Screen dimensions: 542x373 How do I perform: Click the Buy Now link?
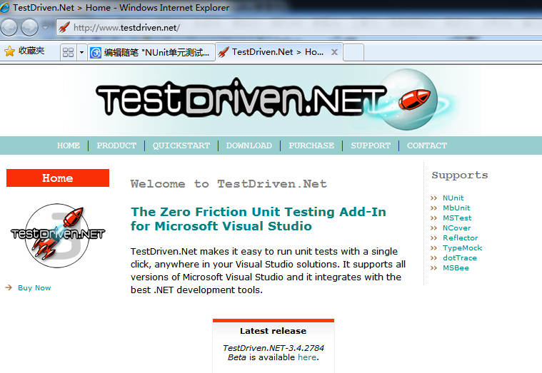34,287
